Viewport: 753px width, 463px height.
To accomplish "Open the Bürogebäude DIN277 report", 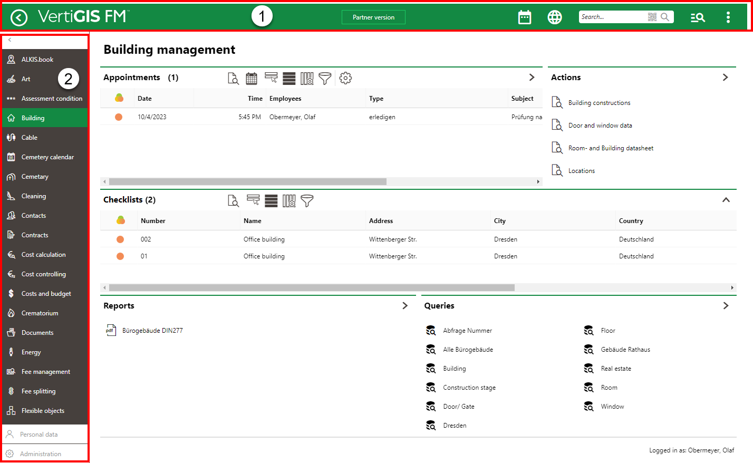I will [152, 331].
